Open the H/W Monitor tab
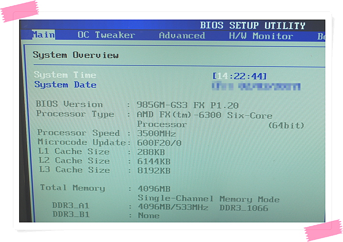This screenshot has height=242, width=343. click(x=261, y=36)
